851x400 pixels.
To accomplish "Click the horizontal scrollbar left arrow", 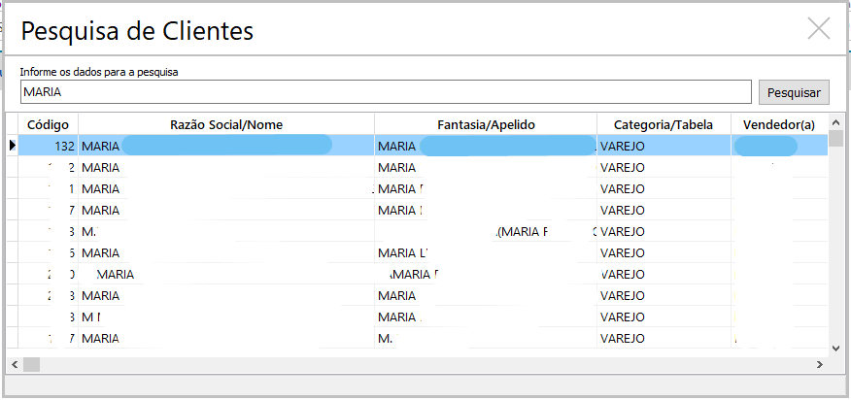I will (14, 364).
